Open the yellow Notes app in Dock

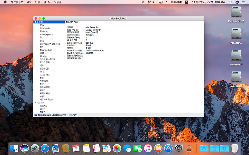(86, 148)
